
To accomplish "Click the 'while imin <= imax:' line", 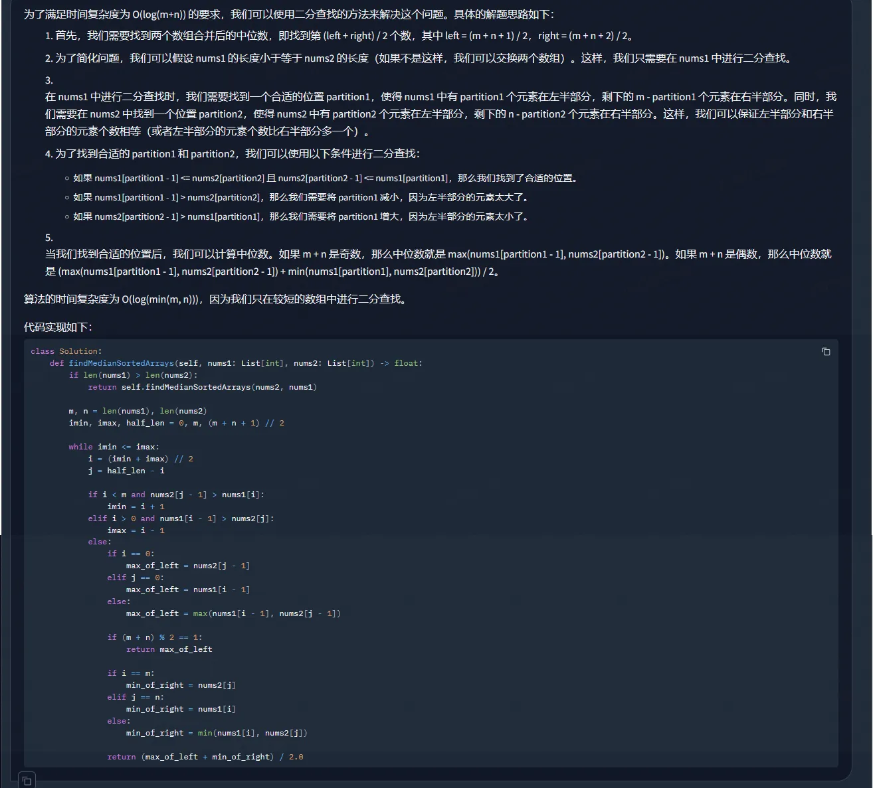I will click(x=114, y=447).
